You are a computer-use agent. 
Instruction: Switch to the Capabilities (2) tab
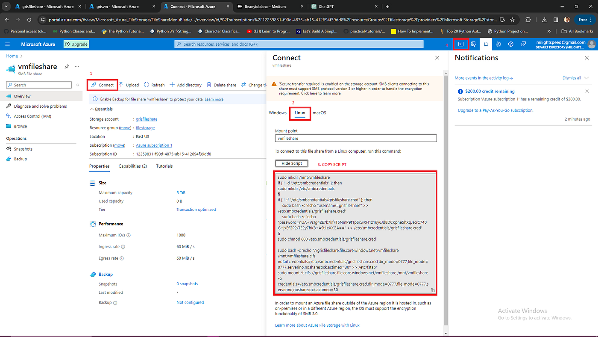(x=133, y=166)
